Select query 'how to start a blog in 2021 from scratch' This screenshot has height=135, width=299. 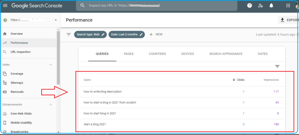[110, 103]
